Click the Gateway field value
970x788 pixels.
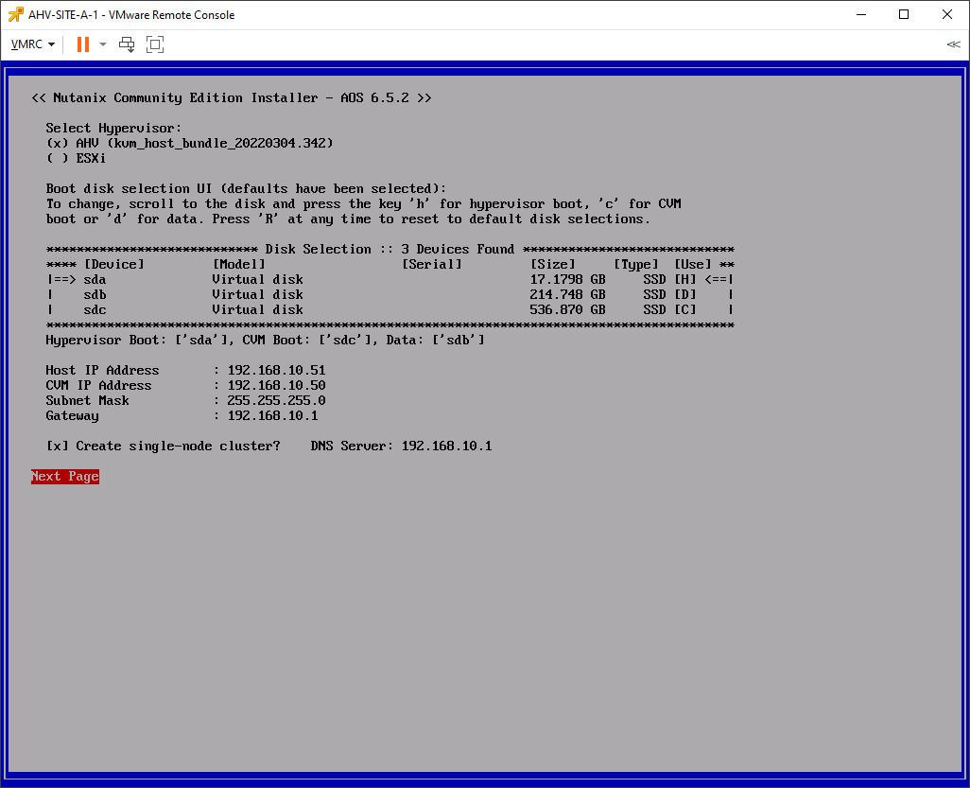[273, 416]
